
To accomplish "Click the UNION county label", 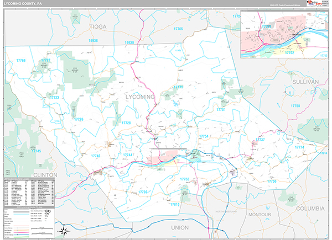I will [179, 227].
